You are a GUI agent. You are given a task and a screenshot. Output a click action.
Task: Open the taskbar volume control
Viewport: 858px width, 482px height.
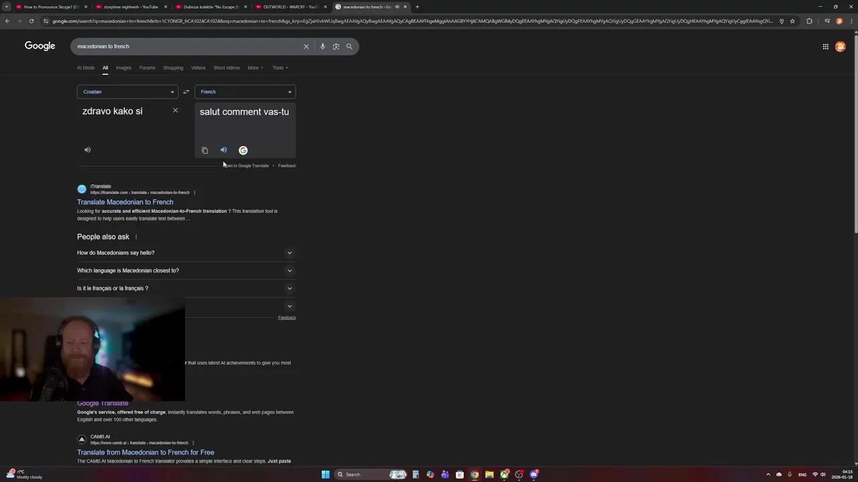point(823,475)
